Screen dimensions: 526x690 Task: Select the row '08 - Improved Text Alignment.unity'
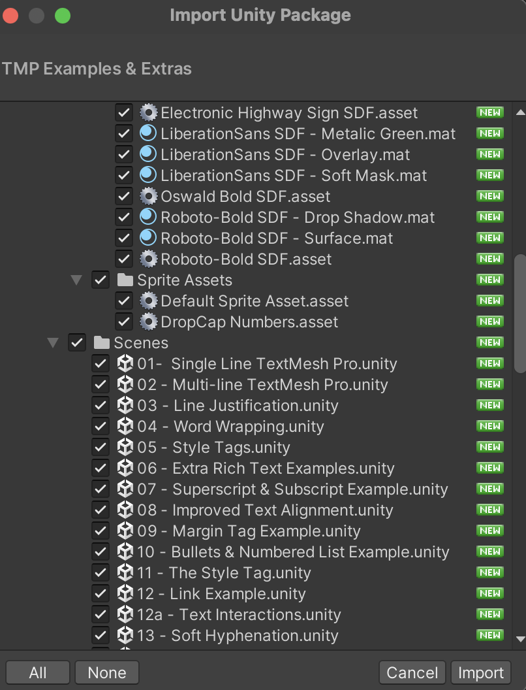point(256,510)
